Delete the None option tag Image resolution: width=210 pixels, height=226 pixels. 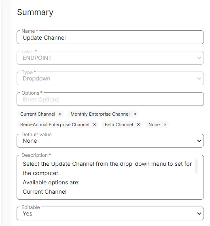(x=165, y=125)
